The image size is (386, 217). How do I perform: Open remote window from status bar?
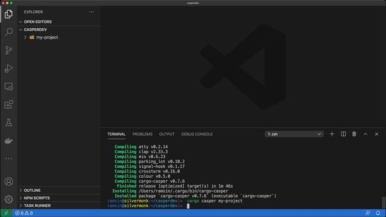click(x=6, y=213)
